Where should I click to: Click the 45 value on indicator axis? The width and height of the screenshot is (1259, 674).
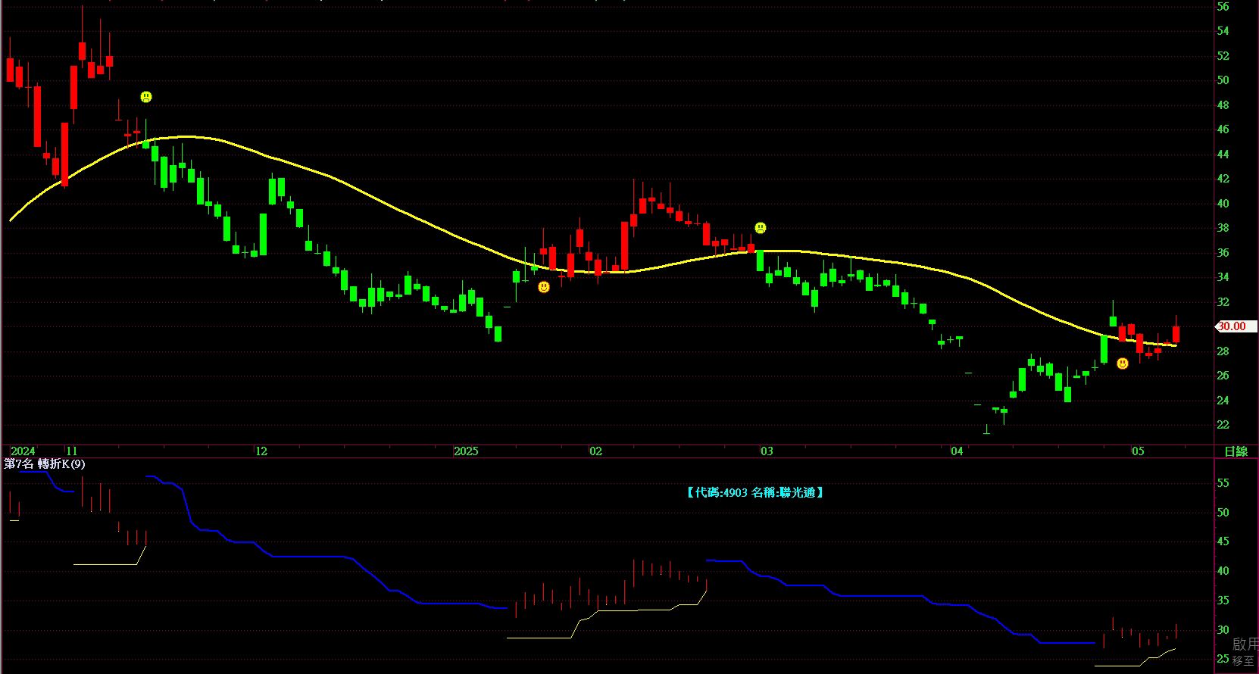click(x=1223, y=541)
